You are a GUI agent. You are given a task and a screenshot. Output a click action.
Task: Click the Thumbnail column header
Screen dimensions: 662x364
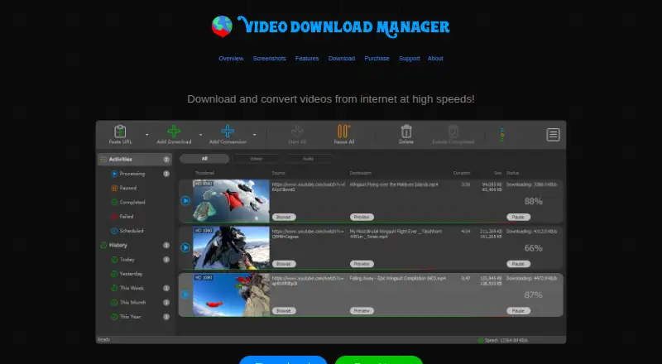204,173
